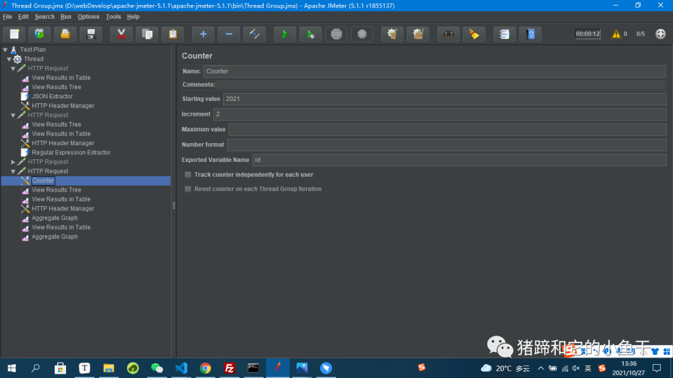673x378 pixels.
Task: Tick Reset counter on each Thread Group Iteration
Action: click(188, 189)
